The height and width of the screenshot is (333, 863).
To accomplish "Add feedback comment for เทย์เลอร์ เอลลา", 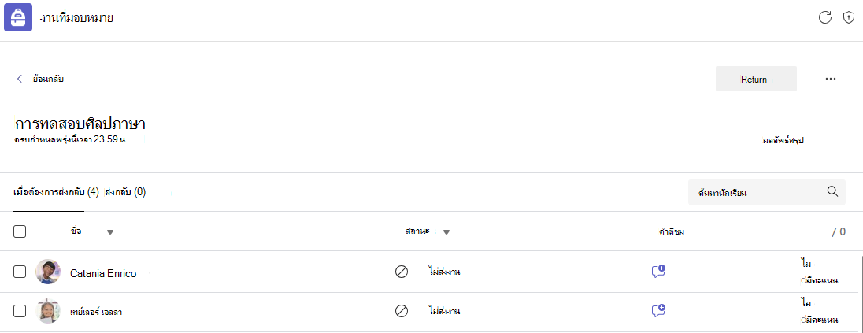I will (x=658, y=310).
